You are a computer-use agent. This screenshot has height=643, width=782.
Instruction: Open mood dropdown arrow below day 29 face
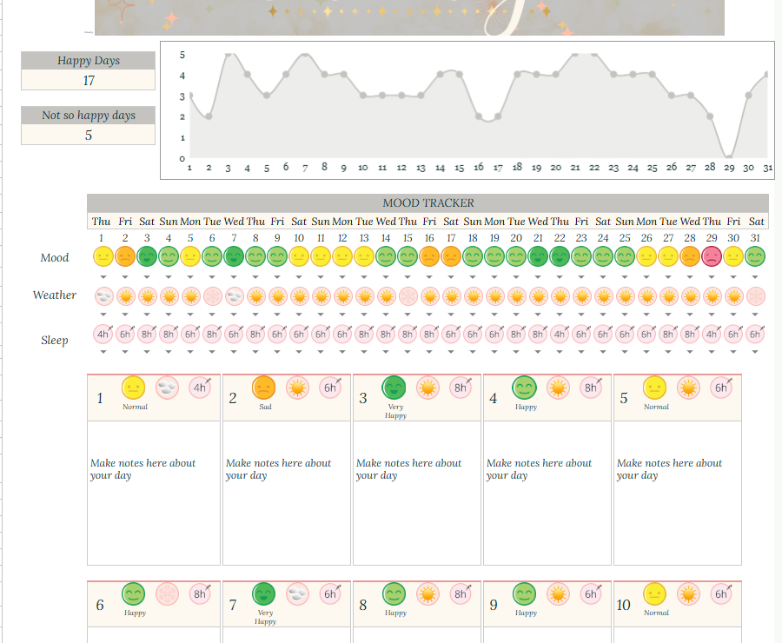point(712,276)
